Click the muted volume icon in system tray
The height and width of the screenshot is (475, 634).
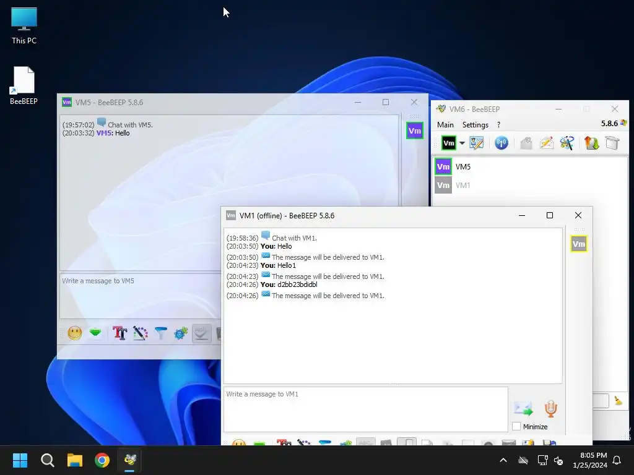(x=558, y=460)
